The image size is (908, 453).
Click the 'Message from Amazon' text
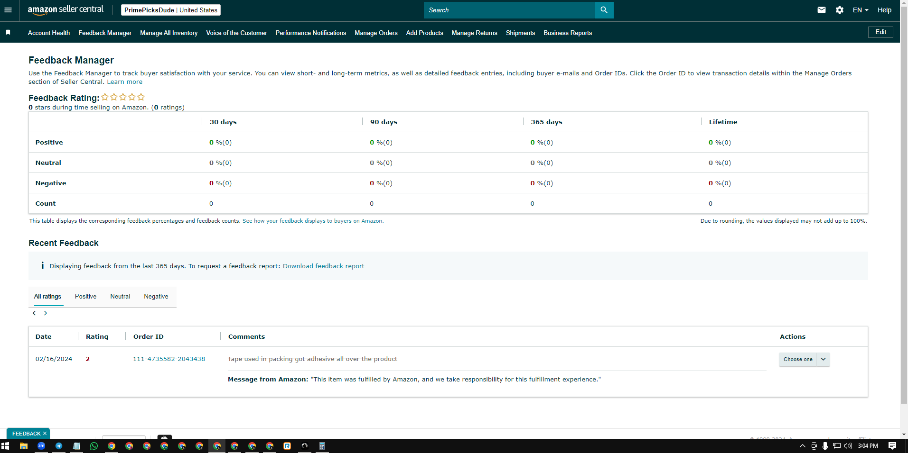[268, 380]
